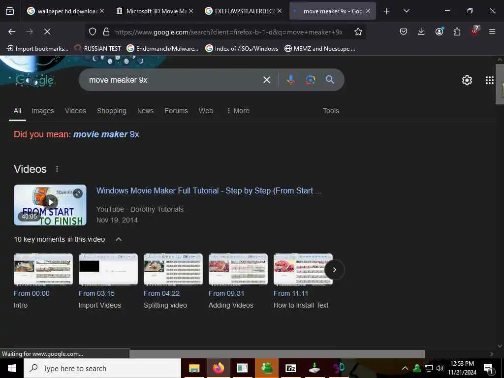Open a new tab with plus button
Viewport: 504px width, 378px height.
coord(387,11)
